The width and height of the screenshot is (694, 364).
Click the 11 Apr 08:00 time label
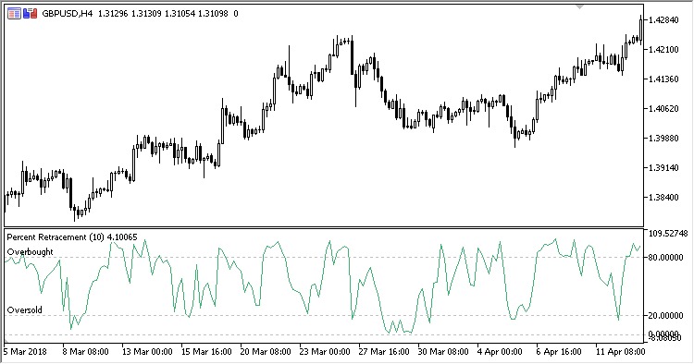(x=621, y=352)
